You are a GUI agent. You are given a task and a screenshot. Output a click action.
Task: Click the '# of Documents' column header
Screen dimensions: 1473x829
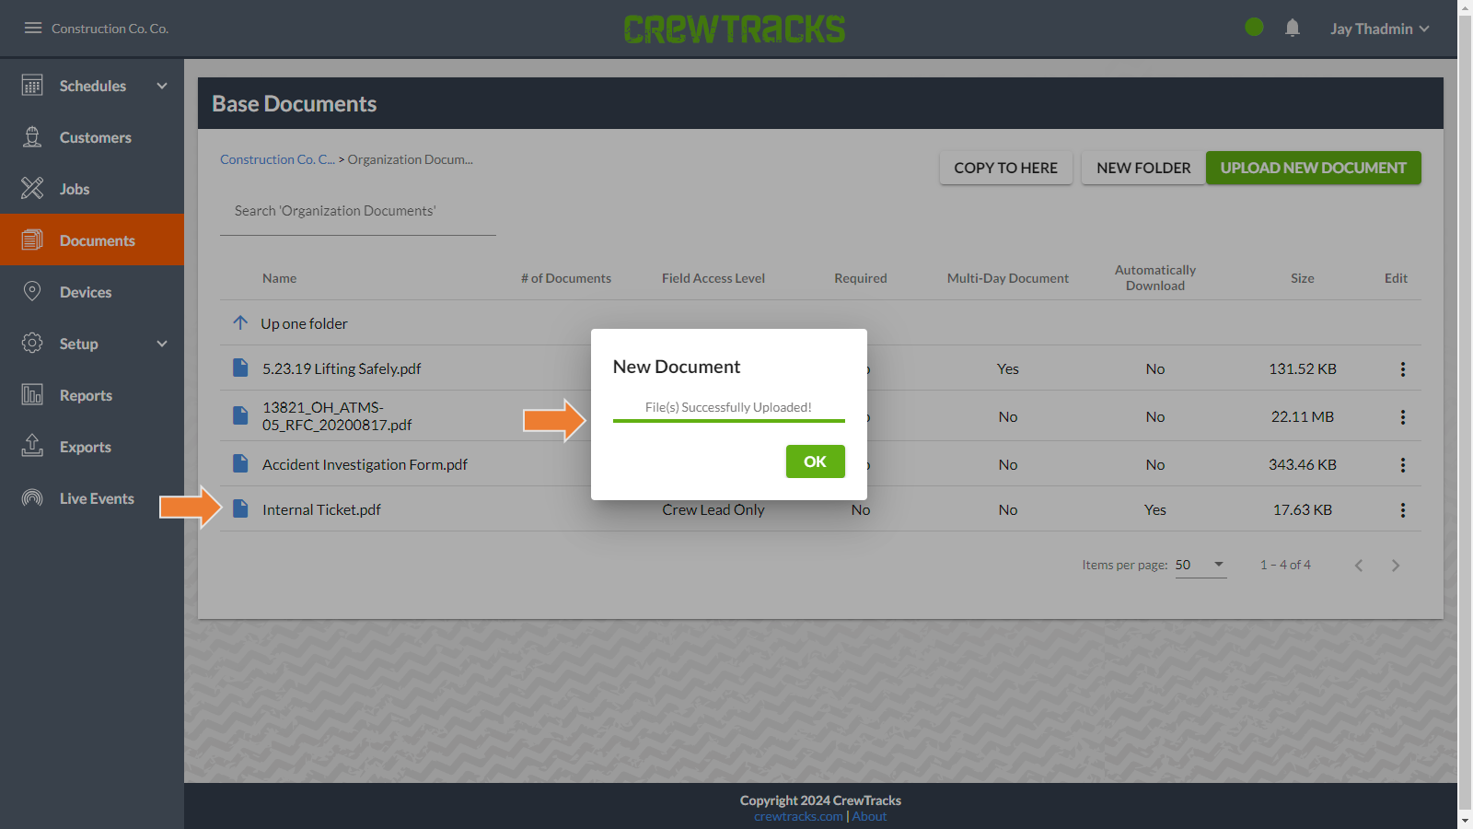click(566, 278)
